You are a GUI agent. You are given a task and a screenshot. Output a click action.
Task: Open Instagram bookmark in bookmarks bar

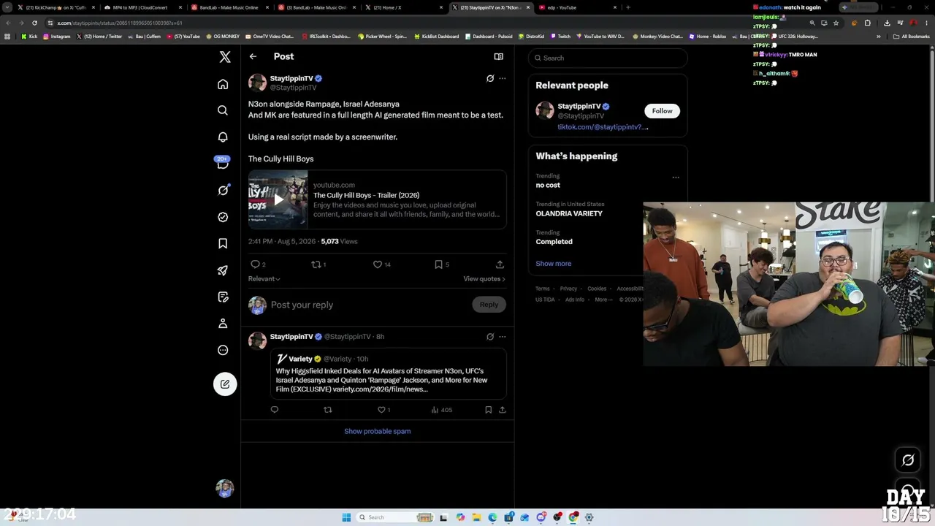pyautogui.click(x=57, y=37)
